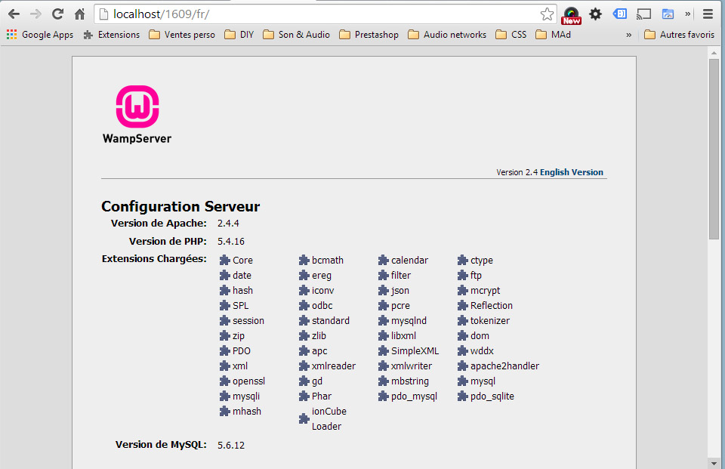Open the Son & Audio bookmark folder

coord(296,35)
